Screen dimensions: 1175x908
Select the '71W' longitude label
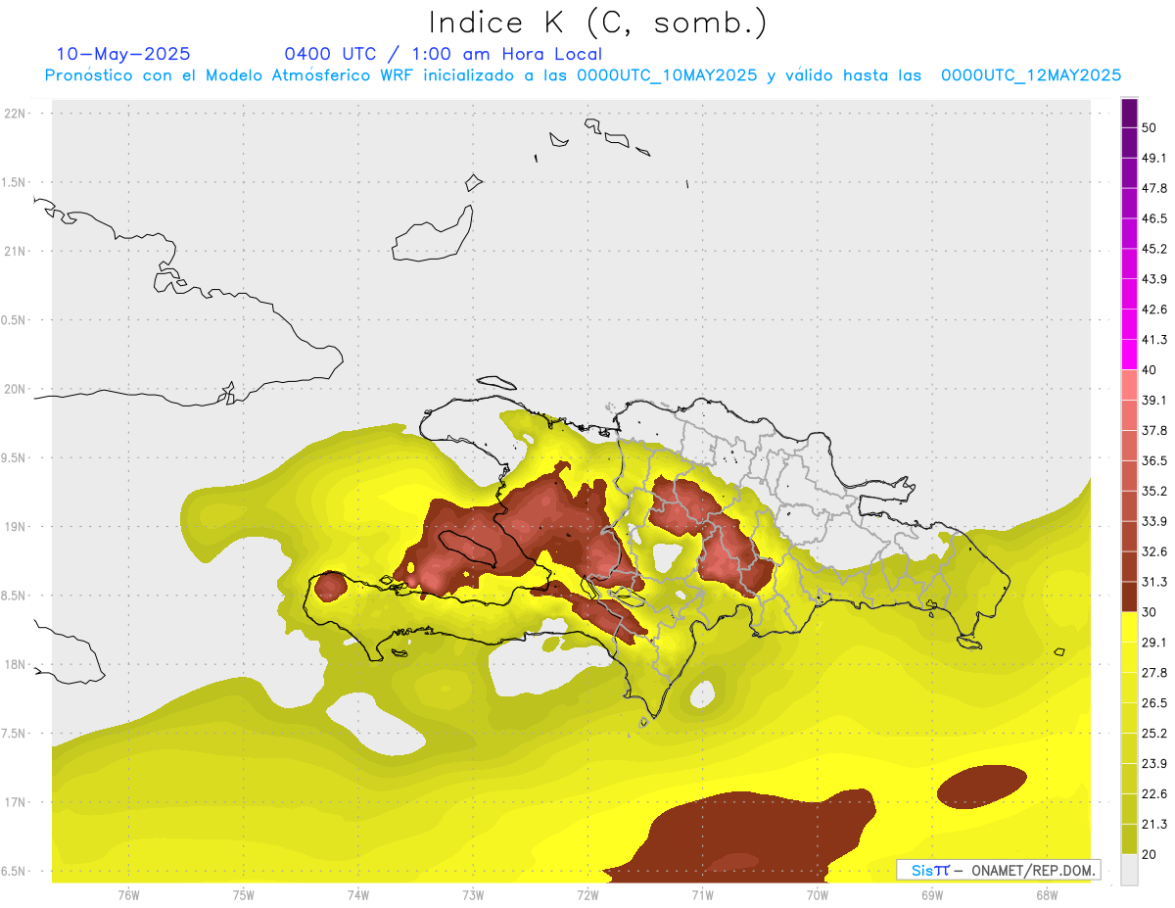pyautogui.click(x=702, y=894)
